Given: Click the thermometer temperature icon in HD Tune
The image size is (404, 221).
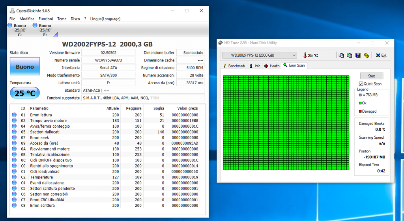Looking at the screenshot, I should (x=305, y=55).
